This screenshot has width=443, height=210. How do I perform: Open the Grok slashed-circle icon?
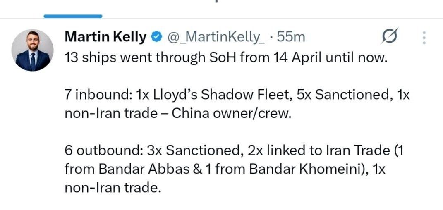pos(389,38)
